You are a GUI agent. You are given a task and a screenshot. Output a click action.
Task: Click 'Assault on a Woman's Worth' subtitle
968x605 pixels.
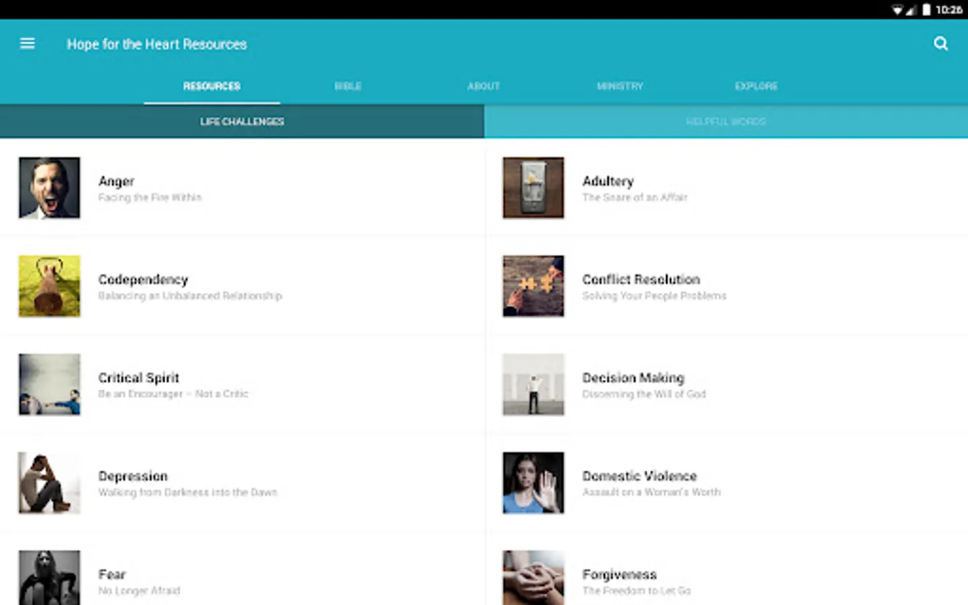point(651,493)
